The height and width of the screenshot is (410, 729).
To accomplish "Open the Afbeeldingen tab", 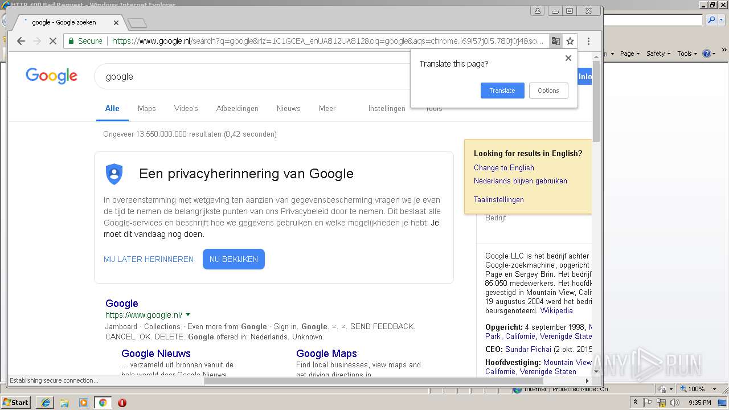I will 237,108.
